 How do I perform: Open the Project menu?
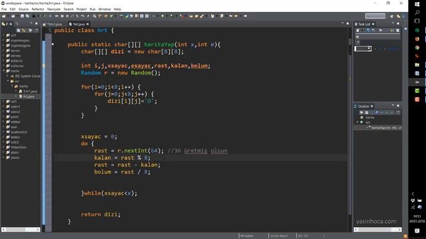(81, 9)
